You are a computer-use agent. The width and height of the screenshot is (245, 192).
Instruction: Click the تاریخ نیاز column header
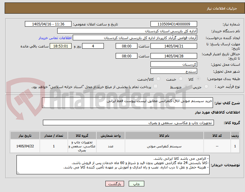(x=25, y=136)
